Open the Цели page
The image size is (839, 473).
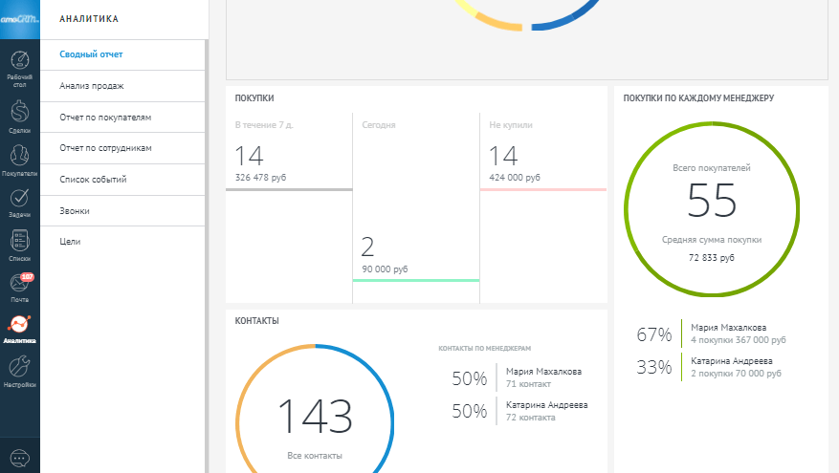(70, 242)
